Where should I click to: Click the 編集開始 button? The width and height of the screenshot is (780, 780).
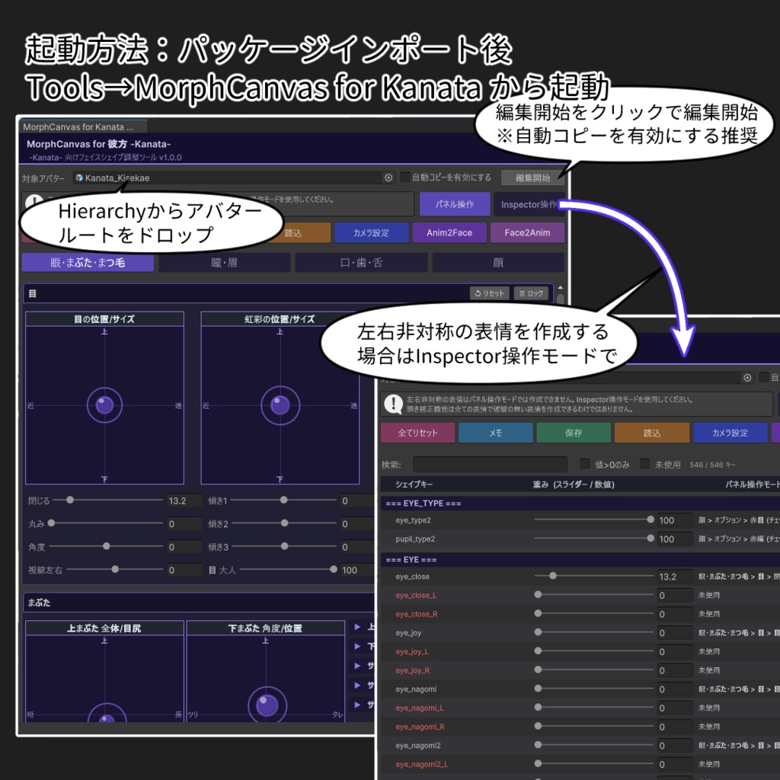click(532, 177)
